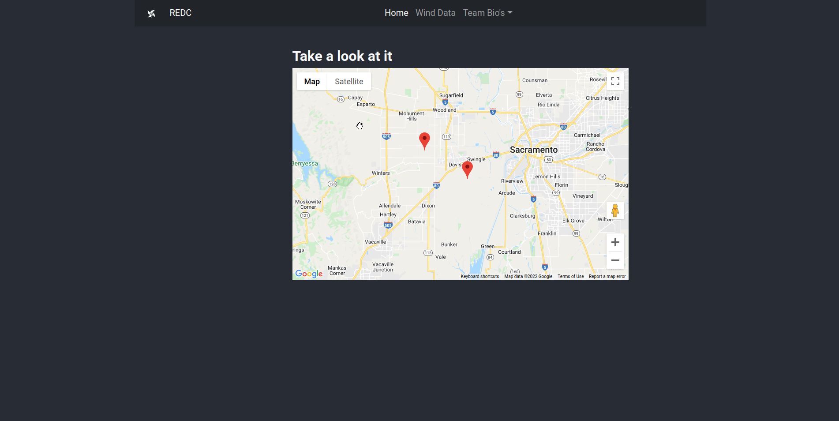Select the Street View pegman icon
The width and height of the screenshot is (839, 421).
615,210
